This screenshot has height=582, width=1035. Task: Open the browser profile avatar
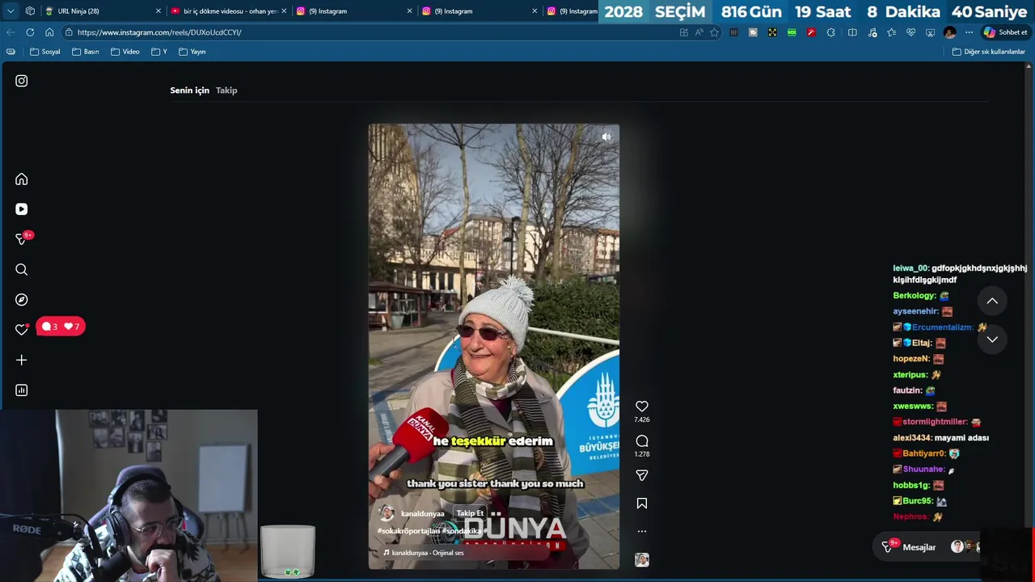[949, 32]
